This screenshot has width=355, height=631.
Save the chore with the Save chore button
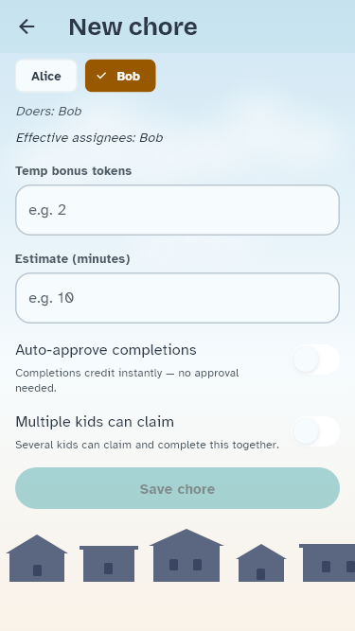pos(178,488)
